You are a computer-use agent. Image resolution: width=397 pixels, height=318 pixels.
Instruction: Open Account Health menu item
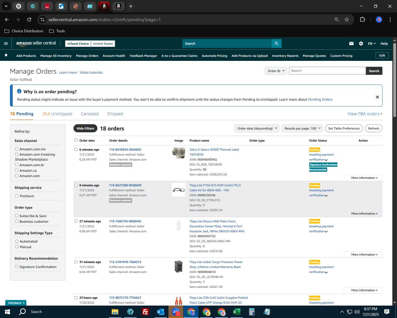(114, 56)
